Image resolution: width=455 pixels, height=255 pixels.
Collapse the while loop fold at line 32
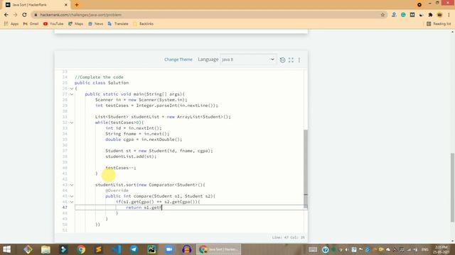pyautogui.click(x=72, y=123)
